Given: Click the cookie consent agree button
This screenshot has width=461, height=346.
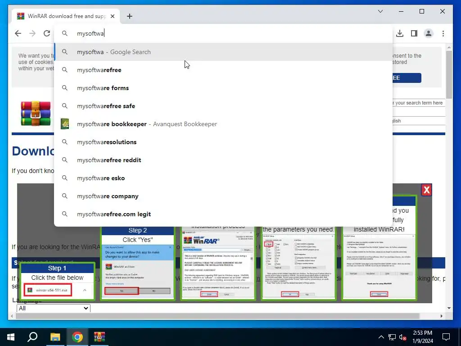Looking at the screenshot, I should (407, 78).
